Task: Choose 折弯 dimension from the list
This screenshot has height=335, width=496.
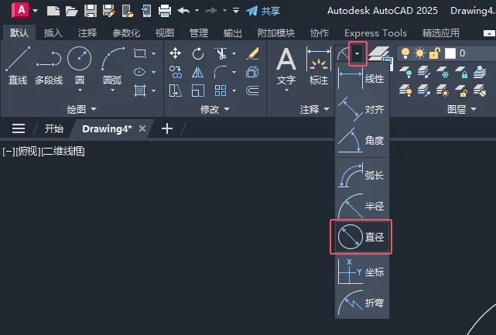Action: coord(362,303)
